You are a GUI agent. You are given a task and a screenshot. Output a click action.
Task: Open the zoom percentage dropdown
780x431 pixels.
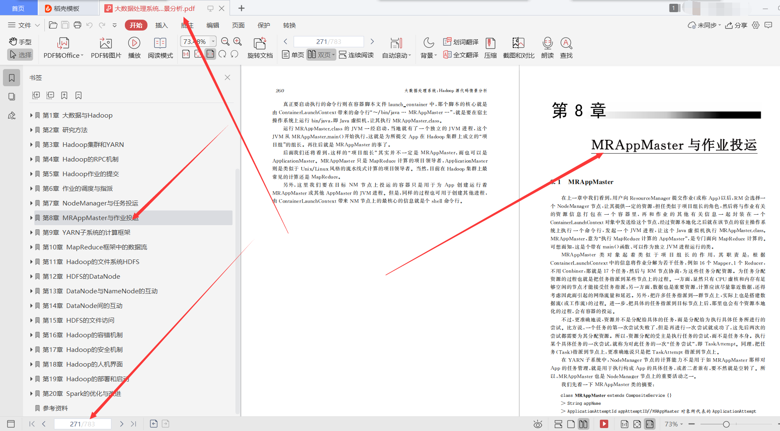coord(213,41)
